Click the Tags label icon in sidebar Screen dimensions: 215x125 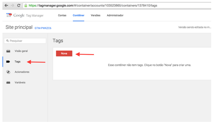(8, 62)
